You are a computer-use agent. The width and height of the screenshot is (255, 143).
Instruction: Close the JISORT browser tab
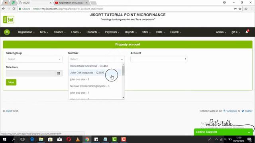tap(51, 3)
